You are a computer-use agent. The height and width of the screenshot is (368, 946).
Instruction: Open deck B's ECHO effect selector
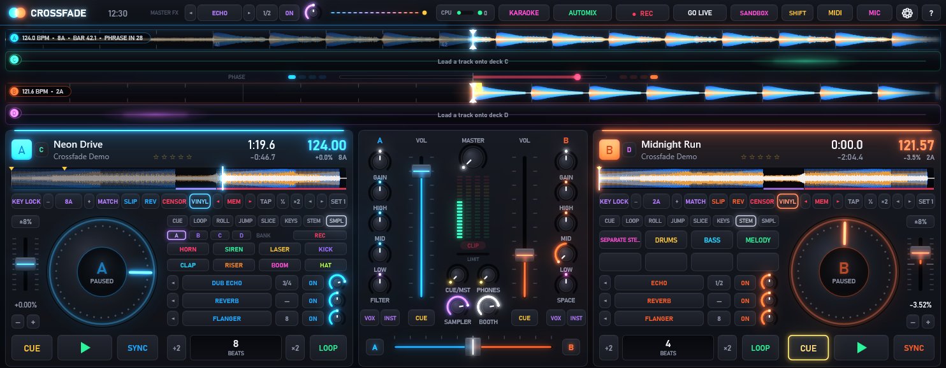pos(659,283)
